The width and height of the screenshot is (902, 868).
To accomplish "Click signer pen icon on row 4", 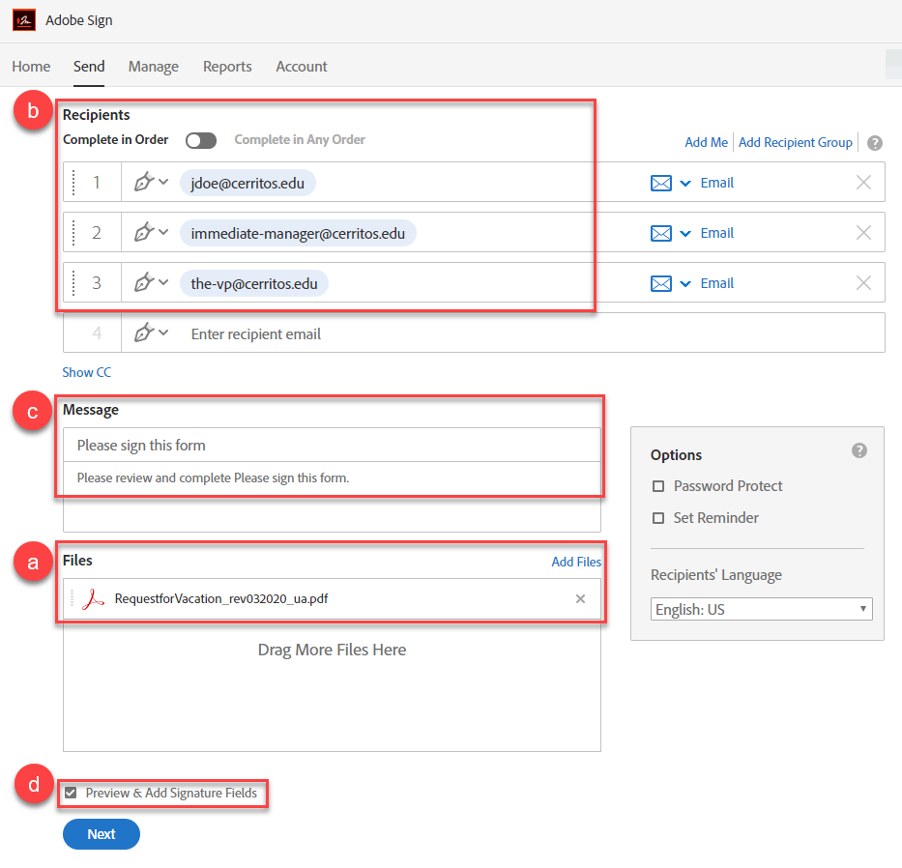I will [144, 333].
